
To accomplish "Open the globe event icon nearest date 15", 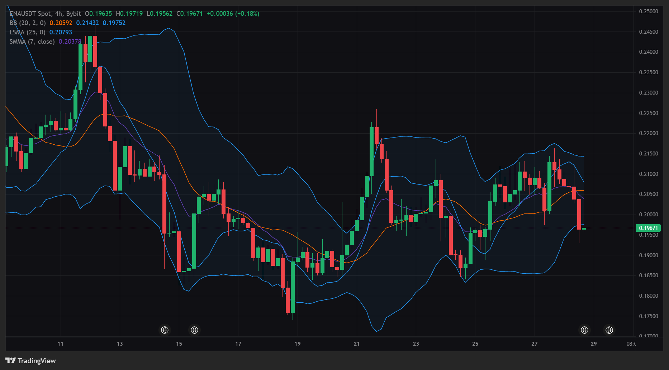I will click(194, 330).
